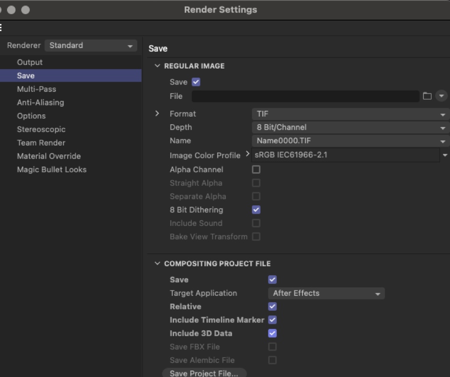Uncheck the Regular Image Save checkbox
Image resolution: width=450 pixels, height=377 pixels.
[x=196, y=82]
